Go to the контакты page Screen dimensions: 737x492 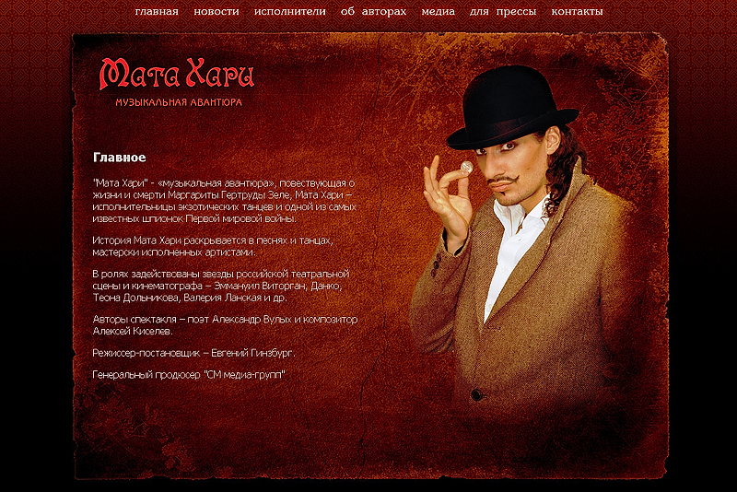[x=578, y=11]
